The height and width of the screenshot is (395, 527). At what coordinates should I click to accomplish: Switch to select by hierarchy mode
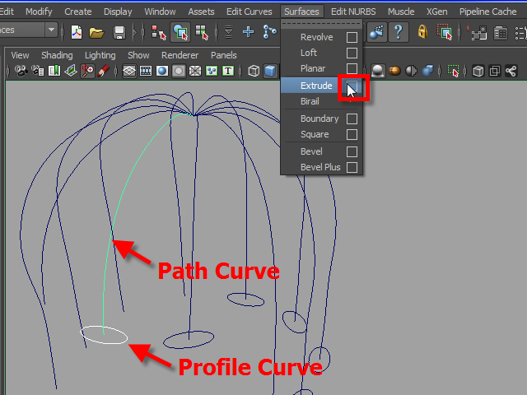159,32
